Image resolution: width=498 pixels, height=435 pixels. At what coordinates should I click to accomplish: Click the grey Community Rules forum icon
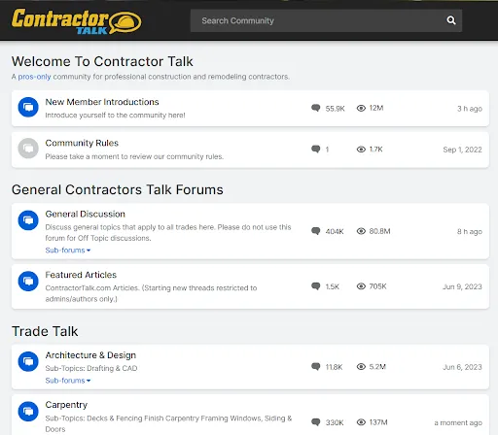pyautogui.click(x=28, y=149)
